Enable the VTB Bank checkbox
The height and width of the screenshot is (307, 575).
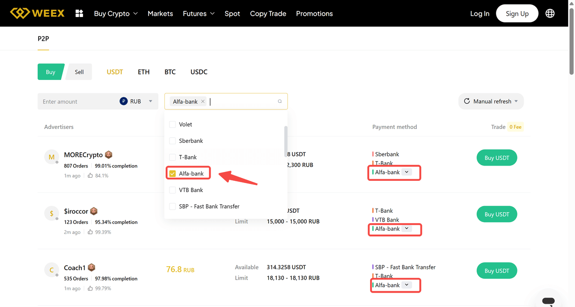pyautogui.click(x=172, y=190)
